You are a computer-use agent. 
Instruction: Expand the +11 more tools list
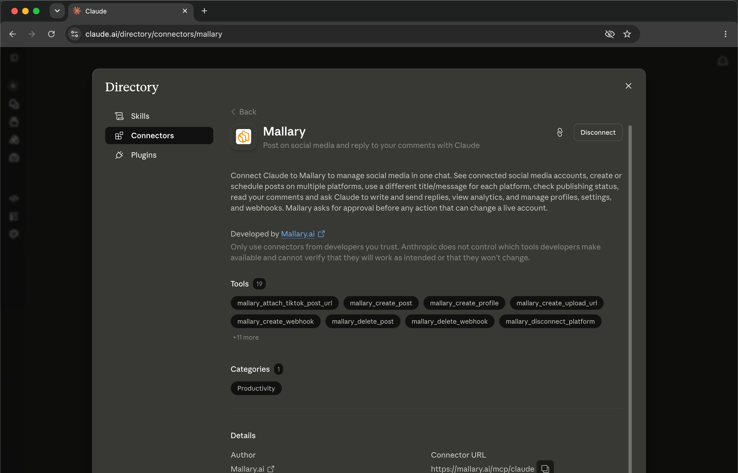coord(246,337)
